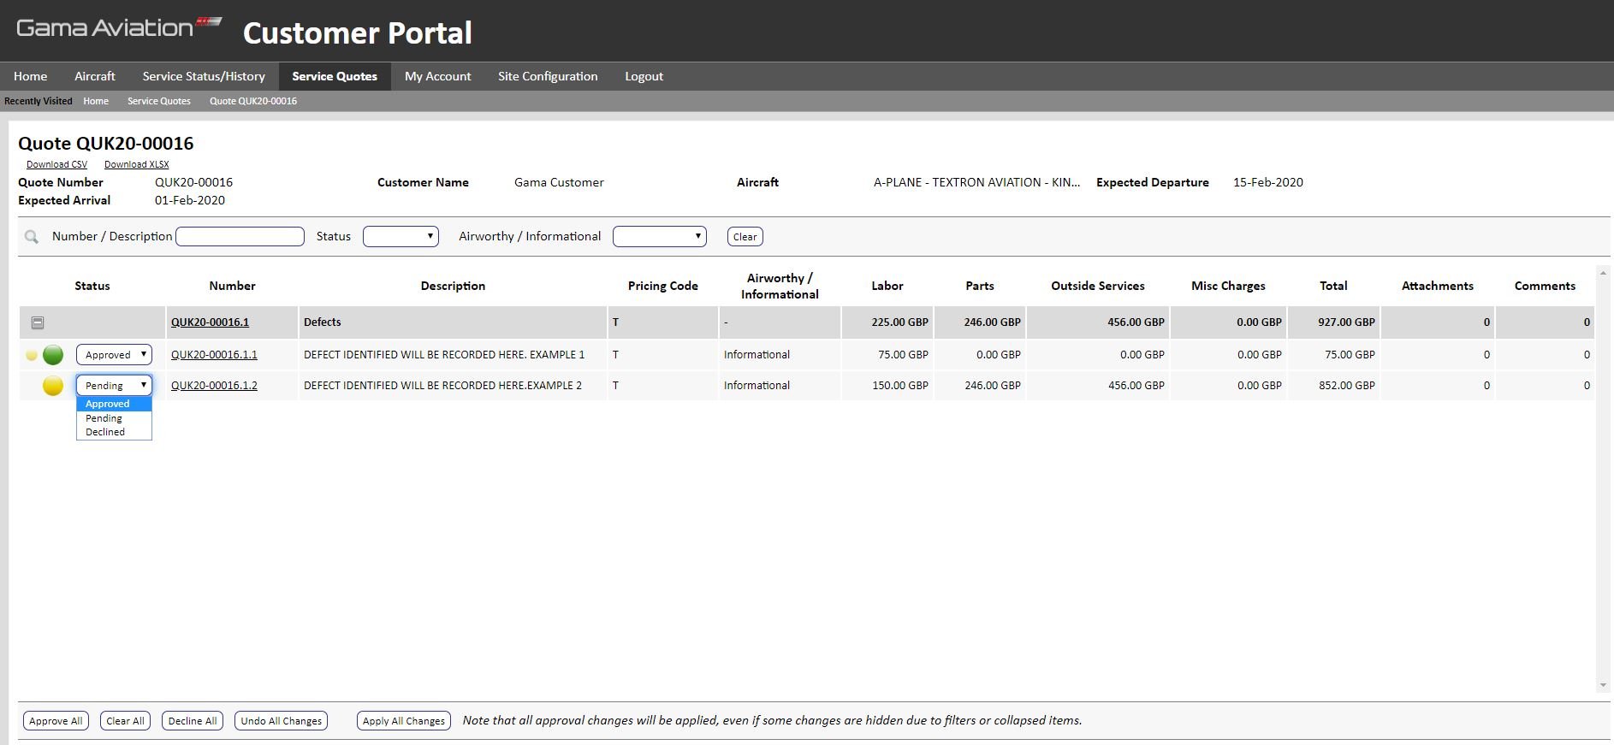Open the Service Status/History tab
The width and height of the screenshot is (1614, 745).
(x=204, y=76)
